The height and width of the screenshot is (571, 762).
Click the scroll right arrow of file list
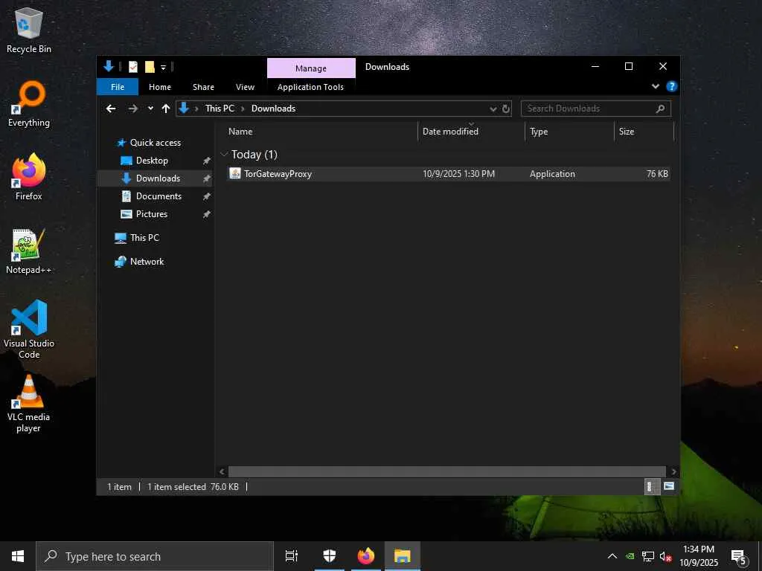(673, 471)
